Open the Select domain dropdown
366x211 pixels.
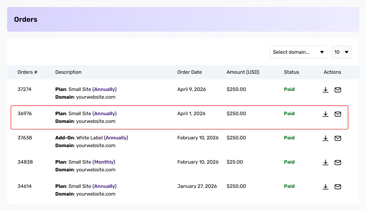(298, 52)
